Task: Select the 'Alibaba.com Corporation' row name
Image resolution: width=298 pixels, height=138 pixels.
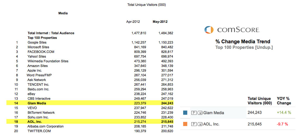Action: point(46,126)
